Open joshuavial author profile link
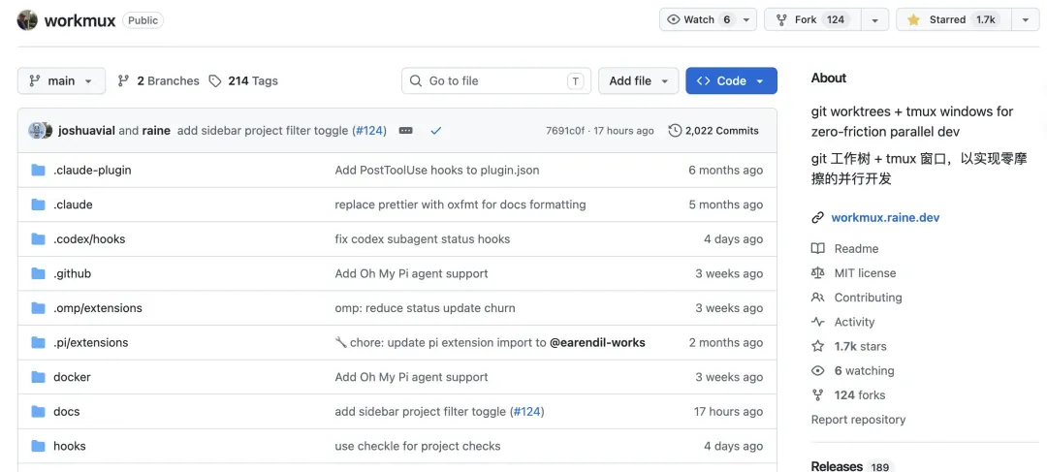Screen dimensions: 1047x472 click(x=87, y=131)
